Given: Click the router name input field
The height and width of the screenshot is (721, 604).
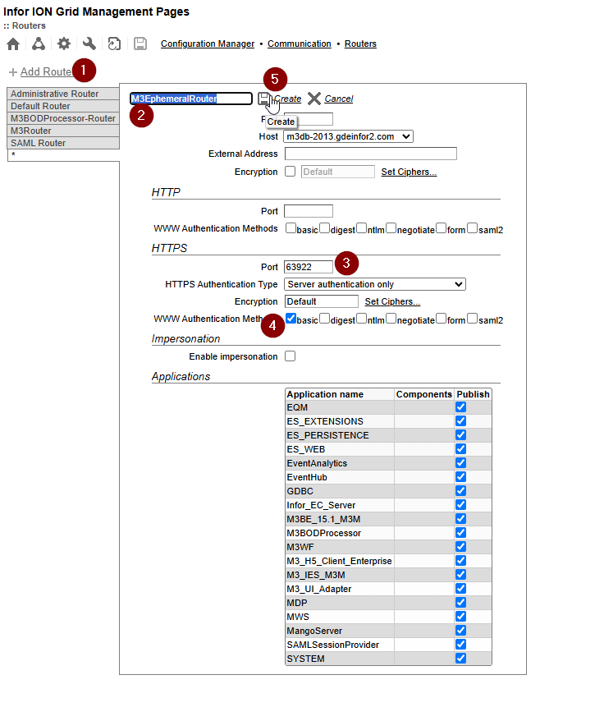Looking at the screenshot, I should coord(190,99).
